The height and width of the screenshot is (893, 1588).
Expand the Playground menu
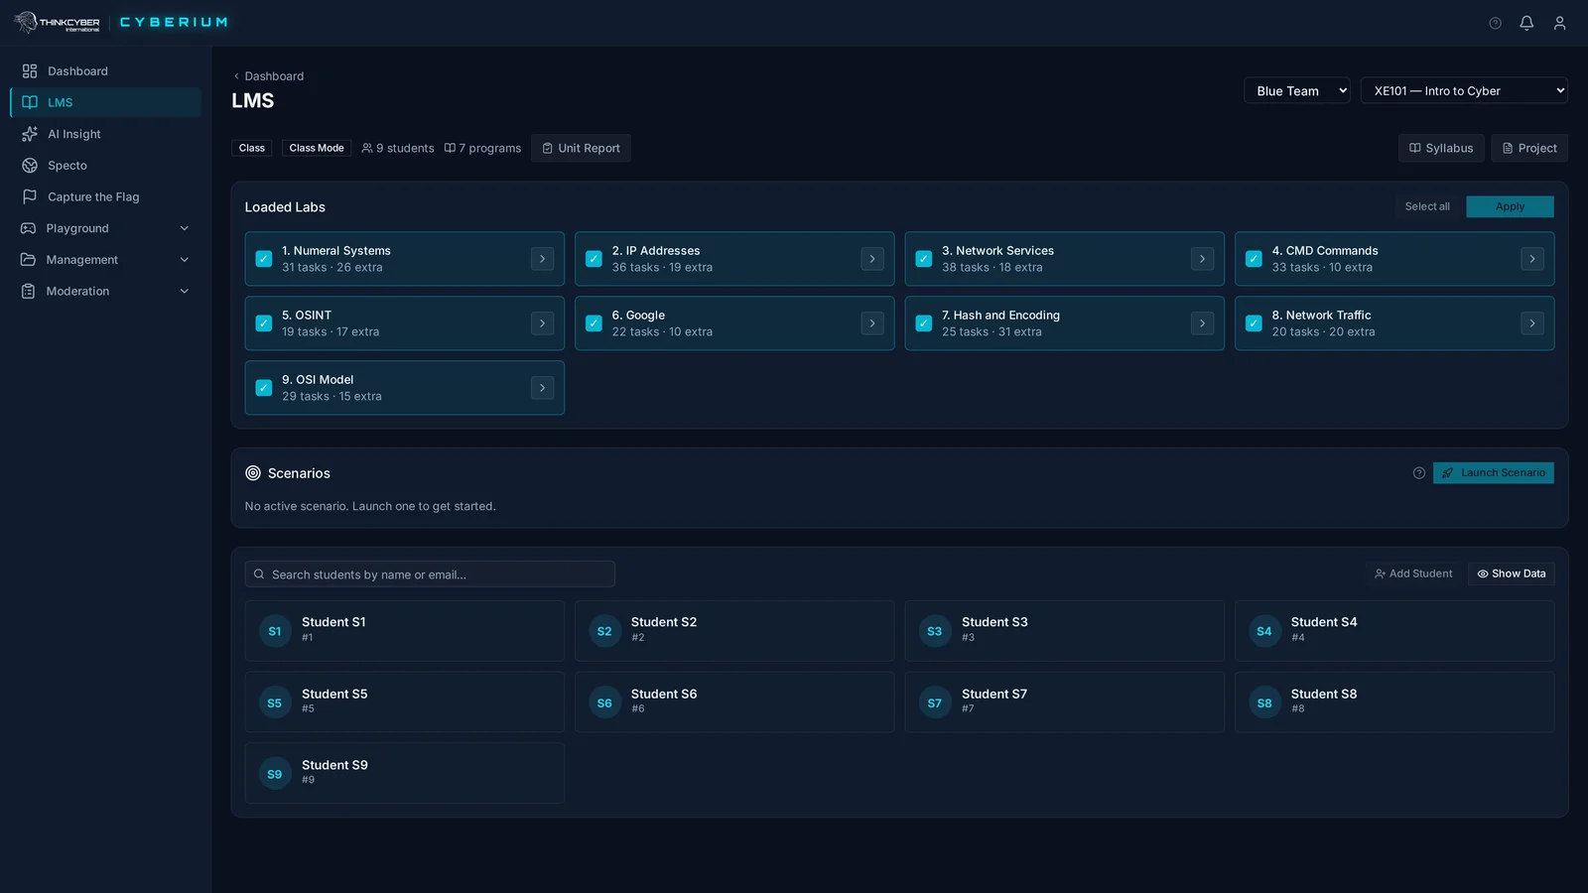coord(105,228)
